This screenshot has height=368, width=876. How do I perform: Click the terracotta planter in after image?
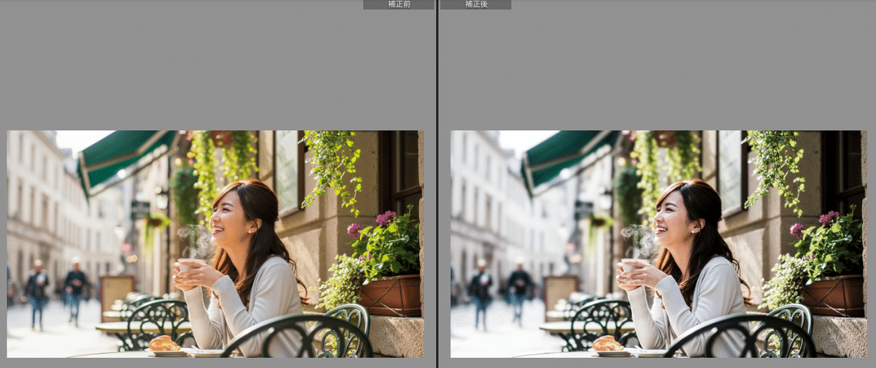(x=833, y=295)
